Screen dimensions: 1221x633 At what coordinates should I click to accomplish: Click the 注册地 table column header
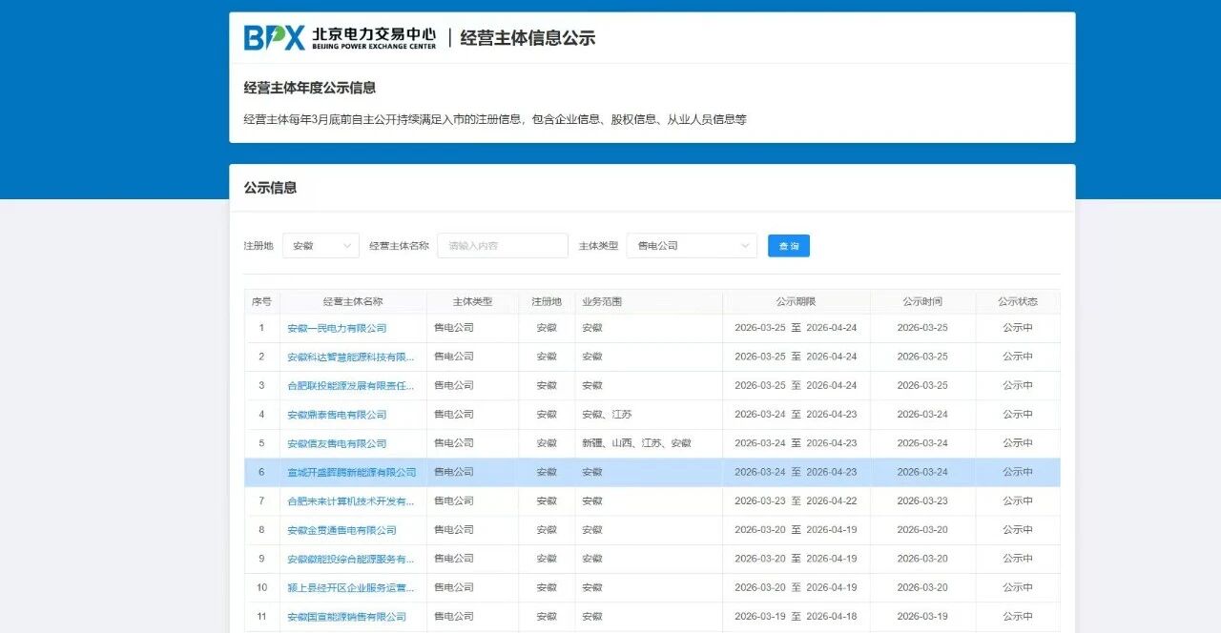pyautogui.click(x=547, y=301)
